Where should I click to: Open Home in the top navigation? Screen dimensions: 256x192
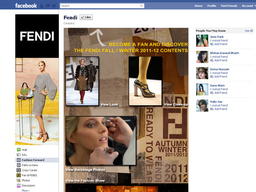pyautogui.click(x=198, y=6)
